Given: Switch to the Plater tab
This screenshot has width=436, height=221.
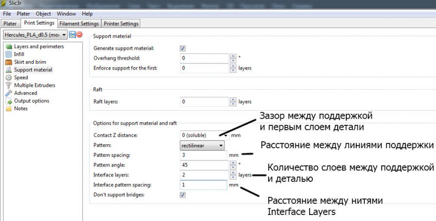Looking at the screenshot, I should click(x=10, y=24).
